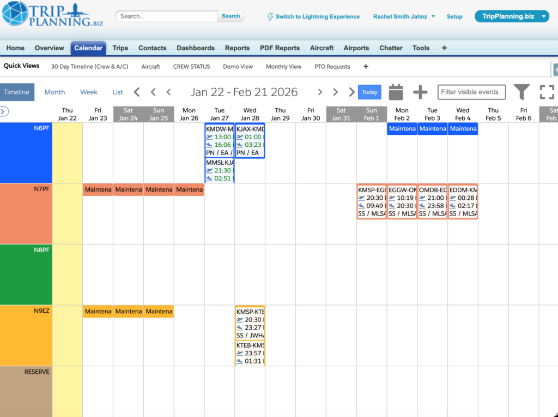Image resolution: width=558 pixels, height=417 pixels.
Task: Expand the sidebar with circled arrow
Action: [4, 111]
